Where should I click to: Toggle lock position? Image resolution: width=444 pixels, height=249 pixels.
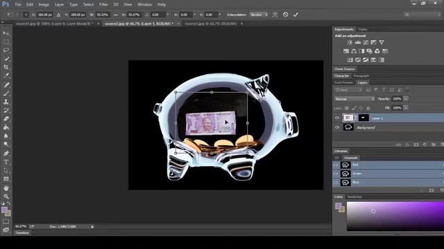tap(361, 108)
